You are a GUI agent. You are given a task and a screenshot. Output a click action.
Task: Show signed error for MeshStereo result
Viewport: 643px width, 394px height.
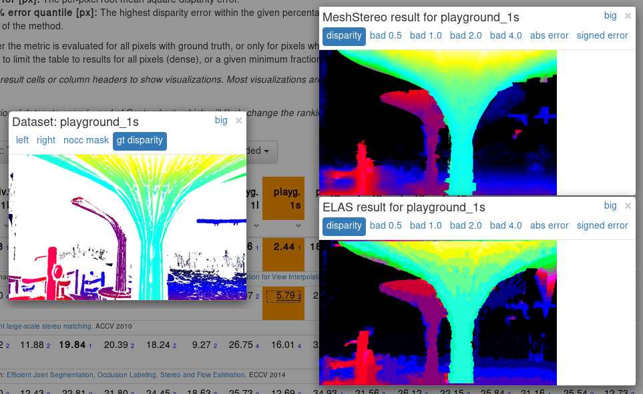coord(602,35)
